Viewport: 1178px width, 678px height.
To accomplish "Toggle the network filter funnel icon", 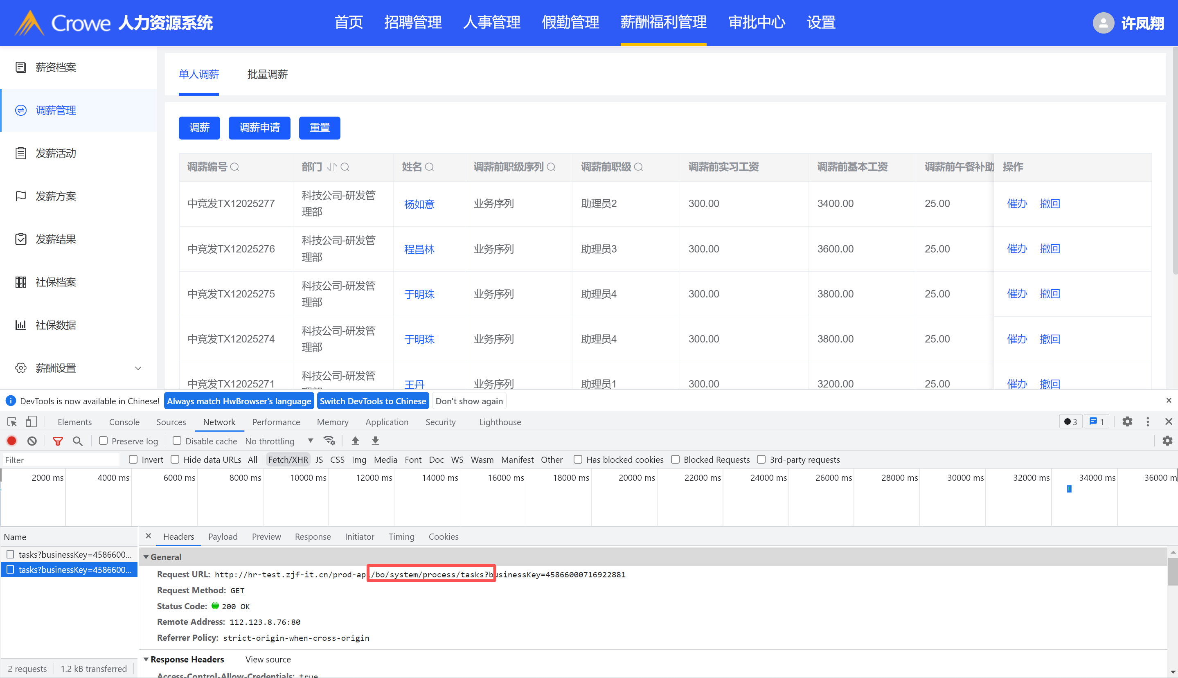I will [x=58, y=441].
